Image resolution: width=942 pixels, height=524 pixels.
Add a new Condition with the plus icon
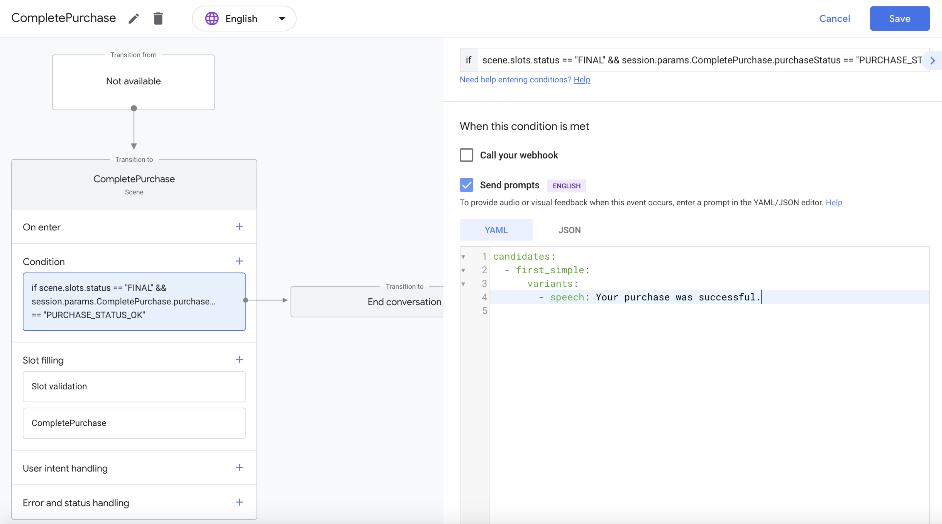239,261
